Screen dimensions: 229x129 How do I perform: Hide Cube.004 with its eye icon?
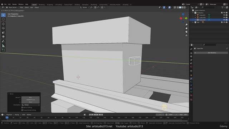pyautogui.click(x=224, y=20)
